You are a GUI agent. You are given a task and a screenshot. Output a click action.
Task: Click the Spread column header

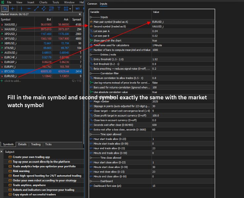coord(76,19)
